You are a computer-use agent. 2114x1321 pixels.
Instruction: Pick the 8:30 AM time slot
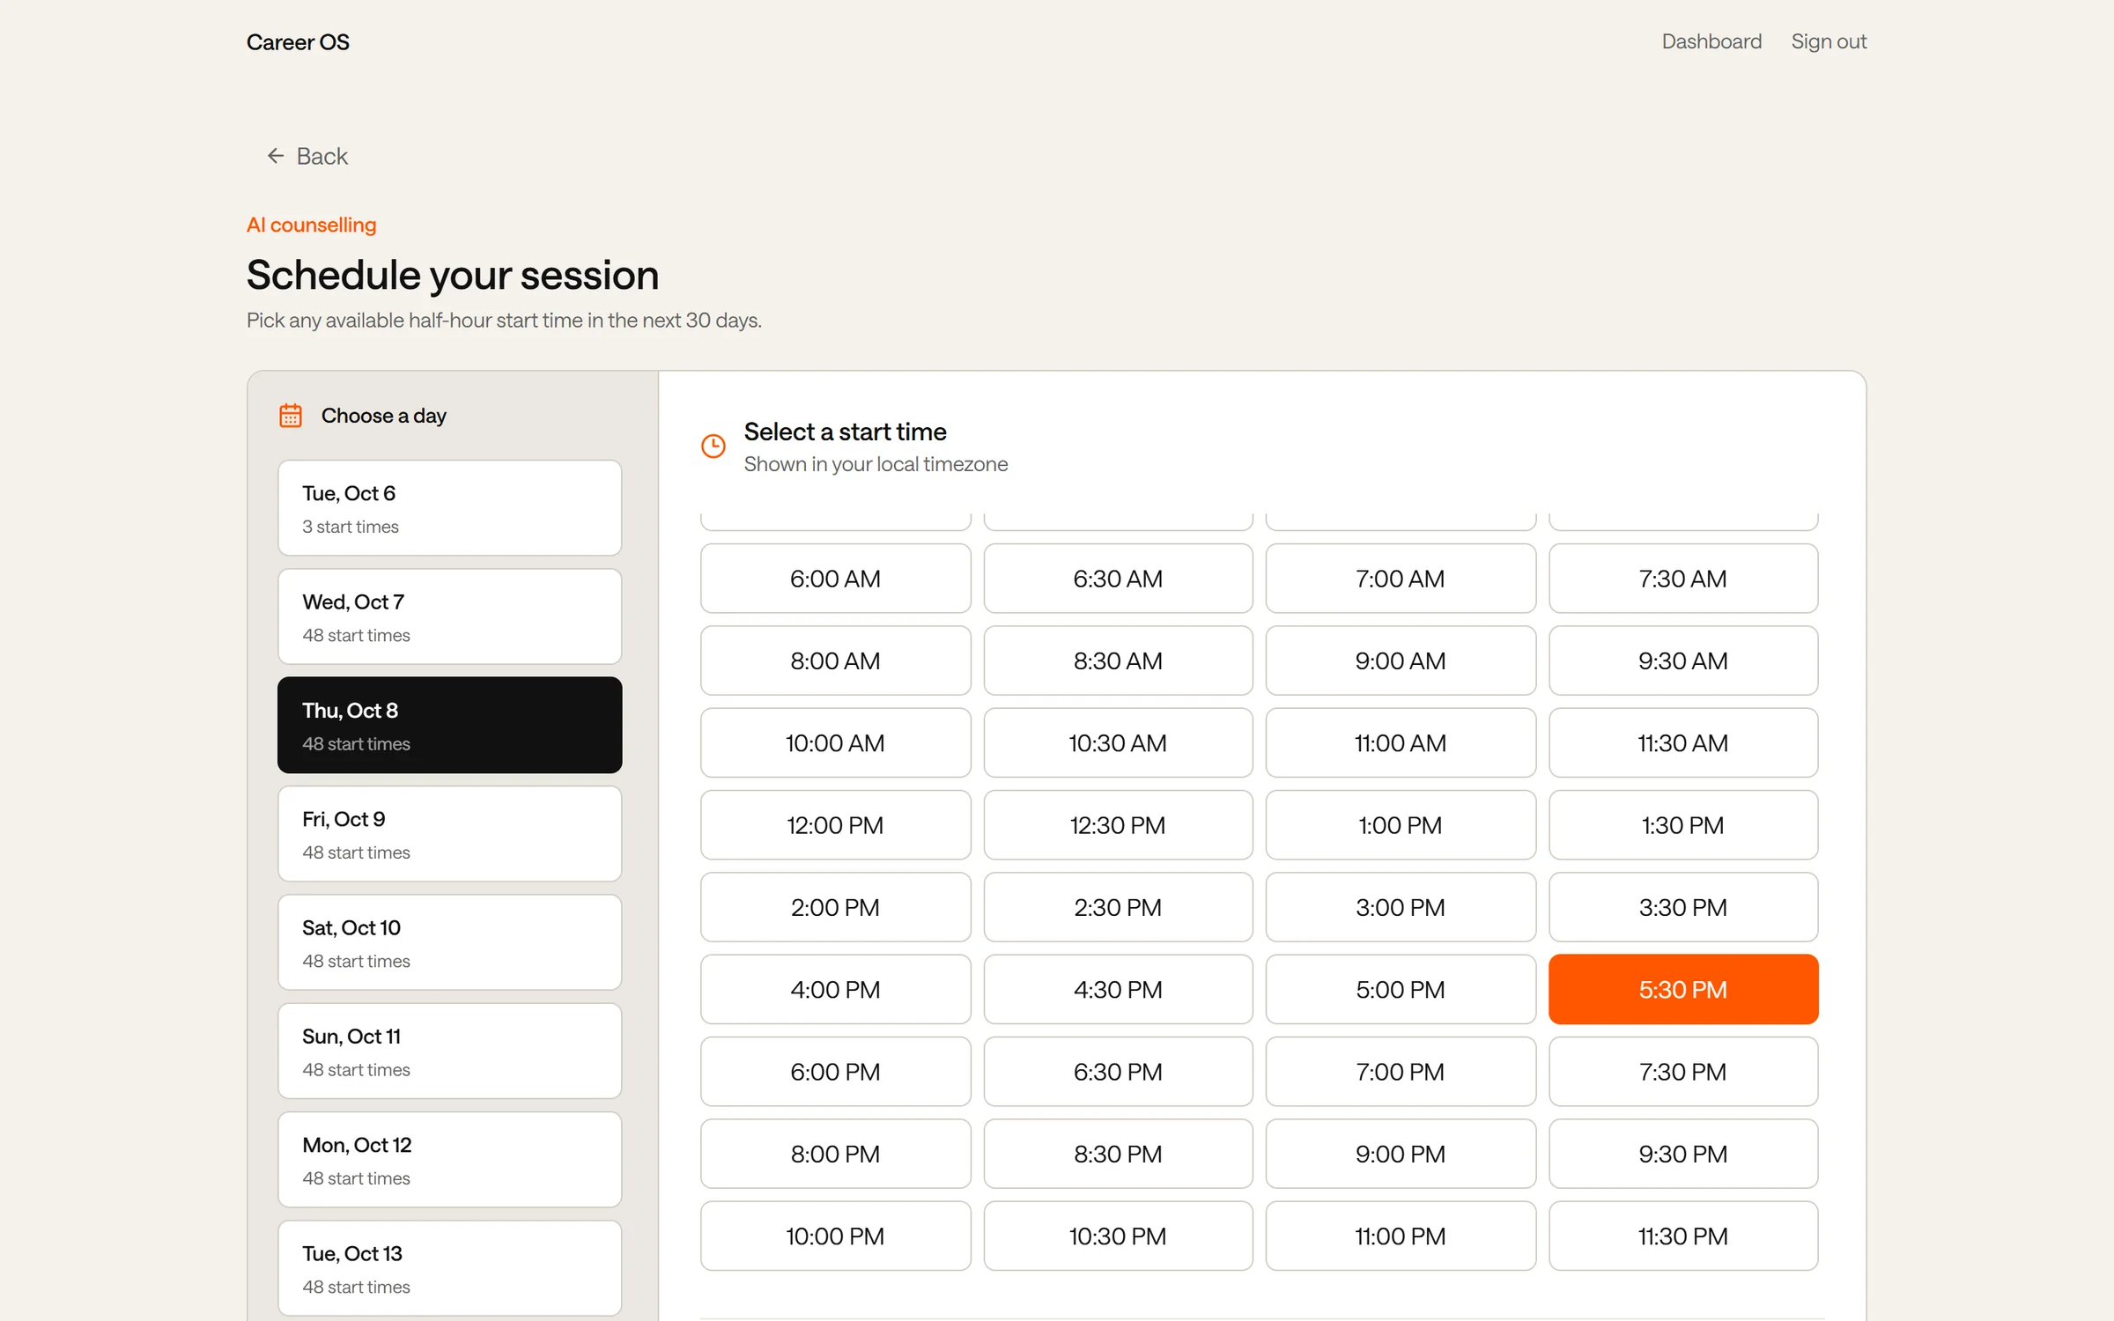(x=1118, y=660)
